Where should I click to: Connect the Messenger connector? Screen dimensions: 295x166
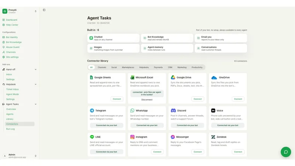[198, 152]
